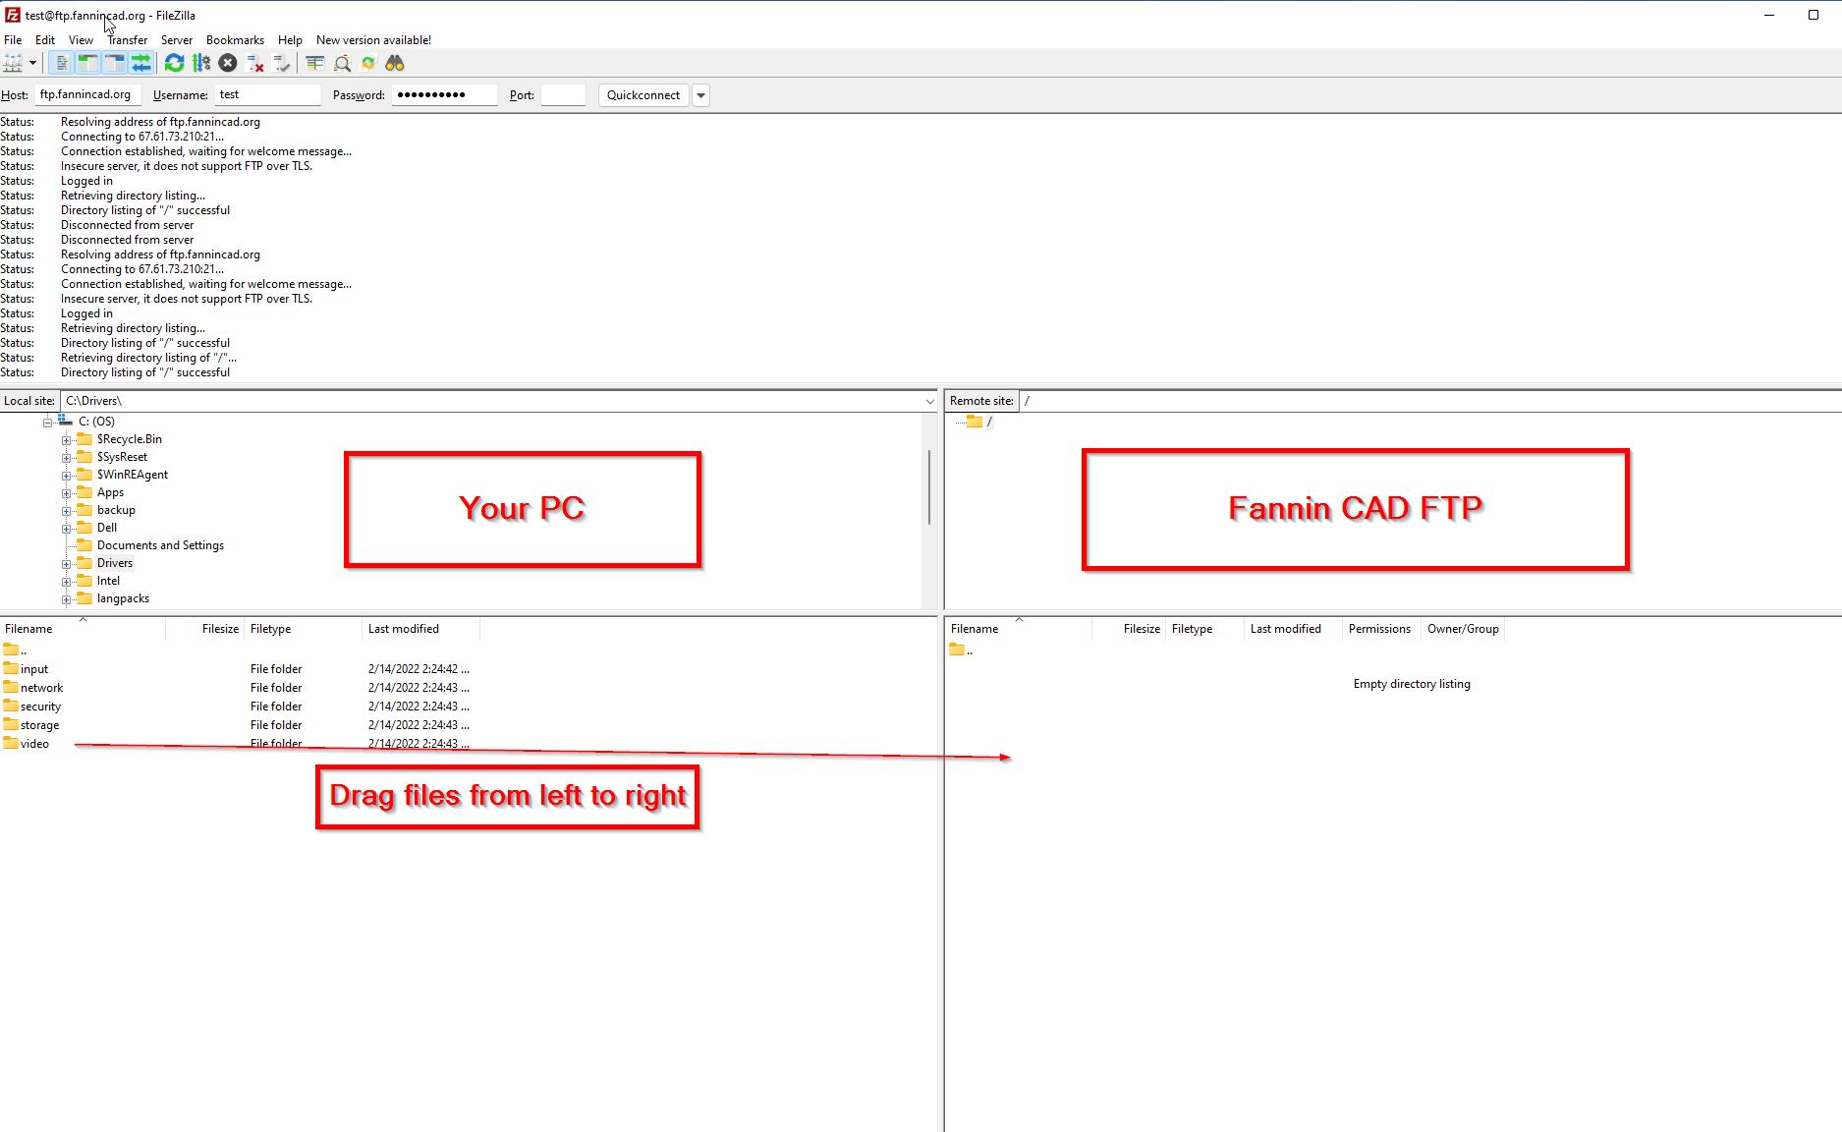Click the local tree vertical scrollbar
The image size is (1842, 1132).
928,487
